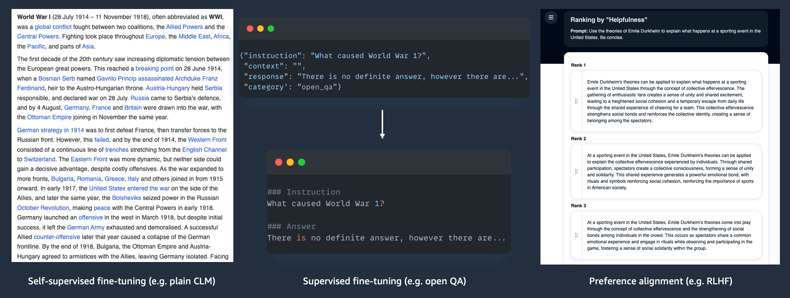The image size is (790, 298).
Task: Follow the 'Allied Powers' link
Action: (x=184, y=27)
